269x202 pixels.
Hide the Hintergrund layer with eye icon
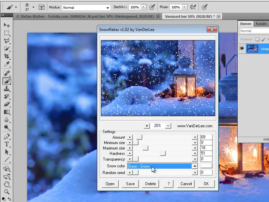(x=242, y=48)
